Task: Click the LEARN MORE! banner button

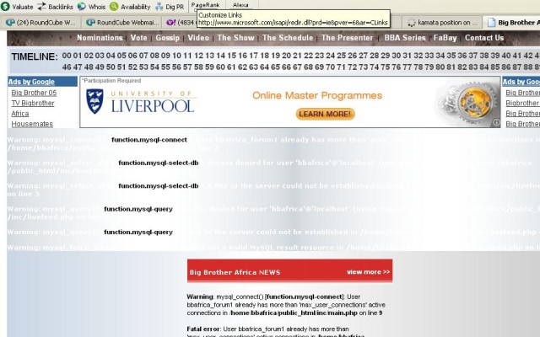Action: coord(325,114)
